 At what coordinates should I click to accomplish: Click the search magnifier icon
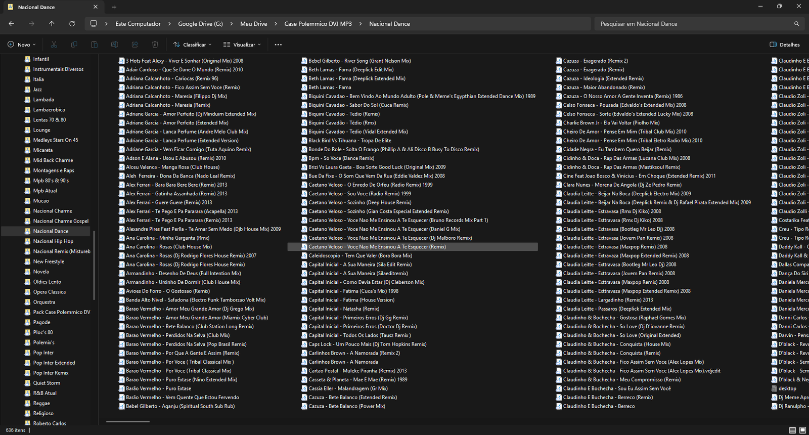(x=796, y=24)
